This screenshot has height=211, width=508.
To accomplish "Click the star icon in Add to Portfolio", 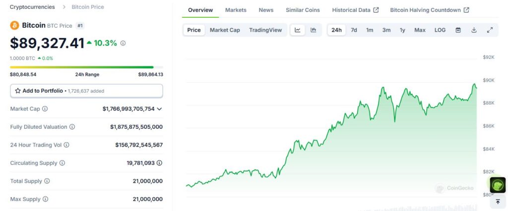I will 18,91.
